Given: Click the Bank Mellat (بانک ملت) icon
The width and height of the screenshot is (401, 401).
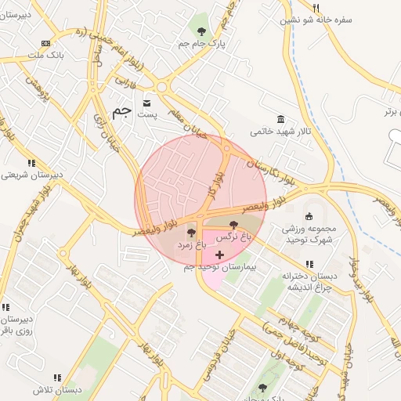Looking at the screenshot, I should pyautogui.click(x=45, y=44).
